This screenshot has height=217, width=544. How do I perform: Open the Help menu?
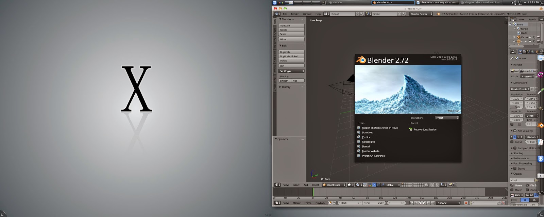[318, 14]
